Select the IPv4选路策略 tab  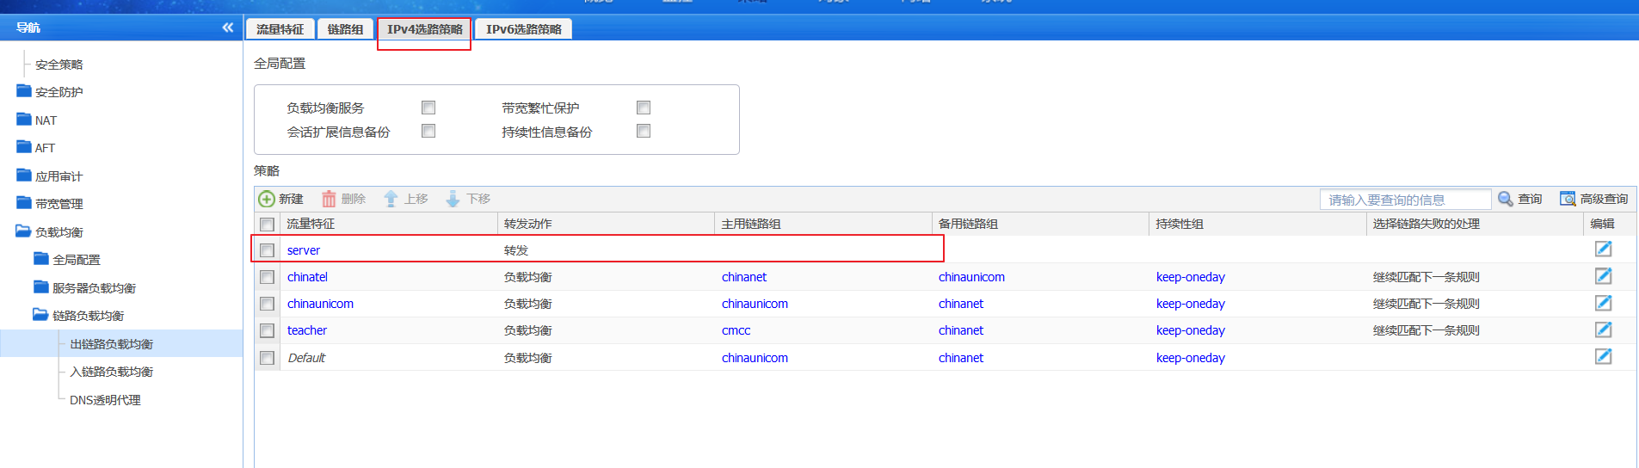coord(424,29)
